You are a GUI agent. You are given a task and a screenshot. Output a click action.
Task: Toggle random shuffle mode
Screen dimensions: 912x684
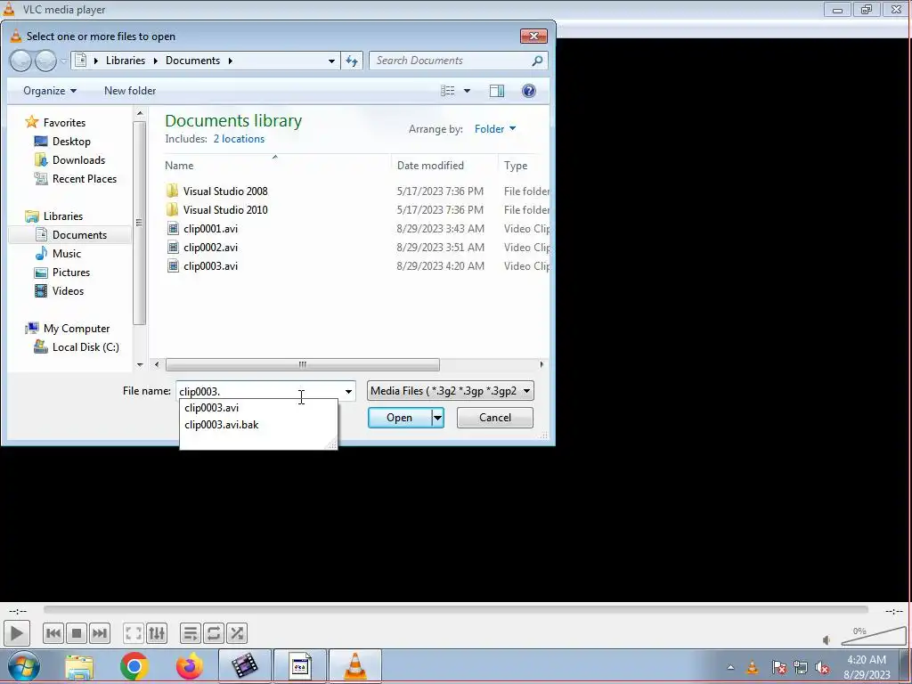point(237,633)
